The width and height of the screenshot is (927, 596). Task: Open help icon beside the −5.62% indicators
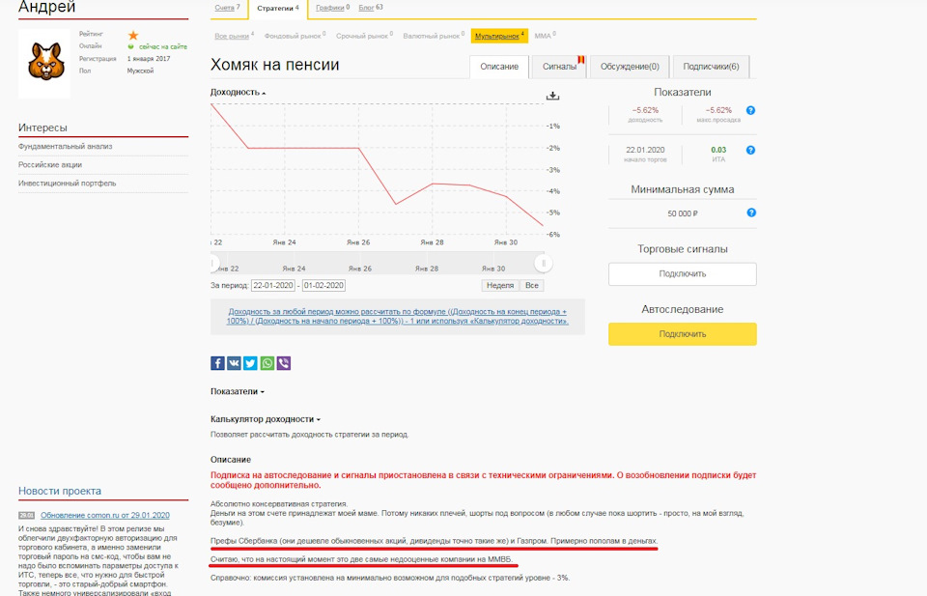(x=750, y=110)
